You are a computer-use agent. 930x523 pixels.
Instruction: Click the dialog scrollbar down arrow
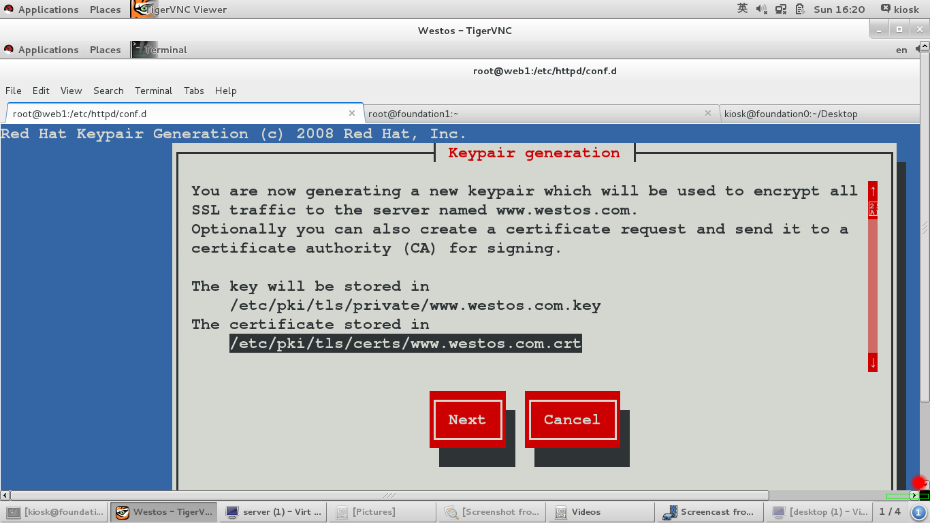coord(873,362)
